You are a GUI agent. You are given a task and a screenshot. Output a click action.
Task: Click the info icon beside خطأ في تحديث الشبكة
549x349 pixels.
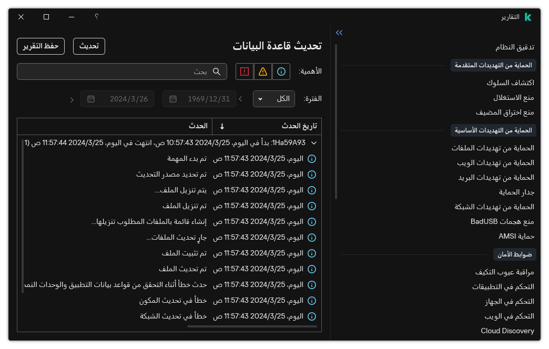point(311,316)
